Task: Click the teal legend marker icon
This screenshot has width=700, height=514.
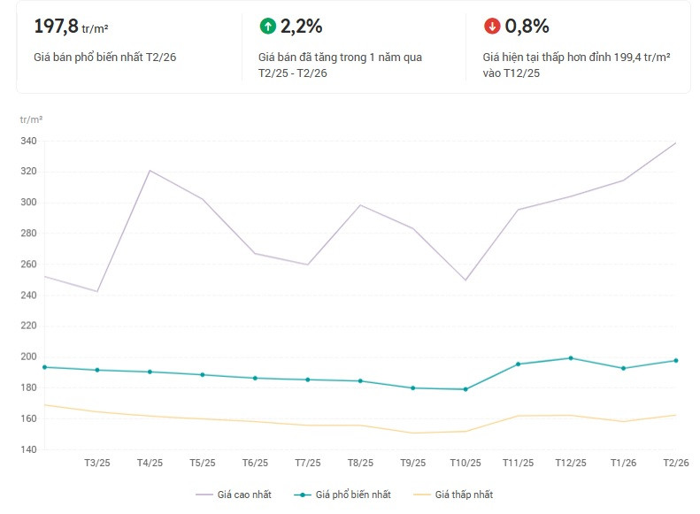Action: click(x=303, y=495)
